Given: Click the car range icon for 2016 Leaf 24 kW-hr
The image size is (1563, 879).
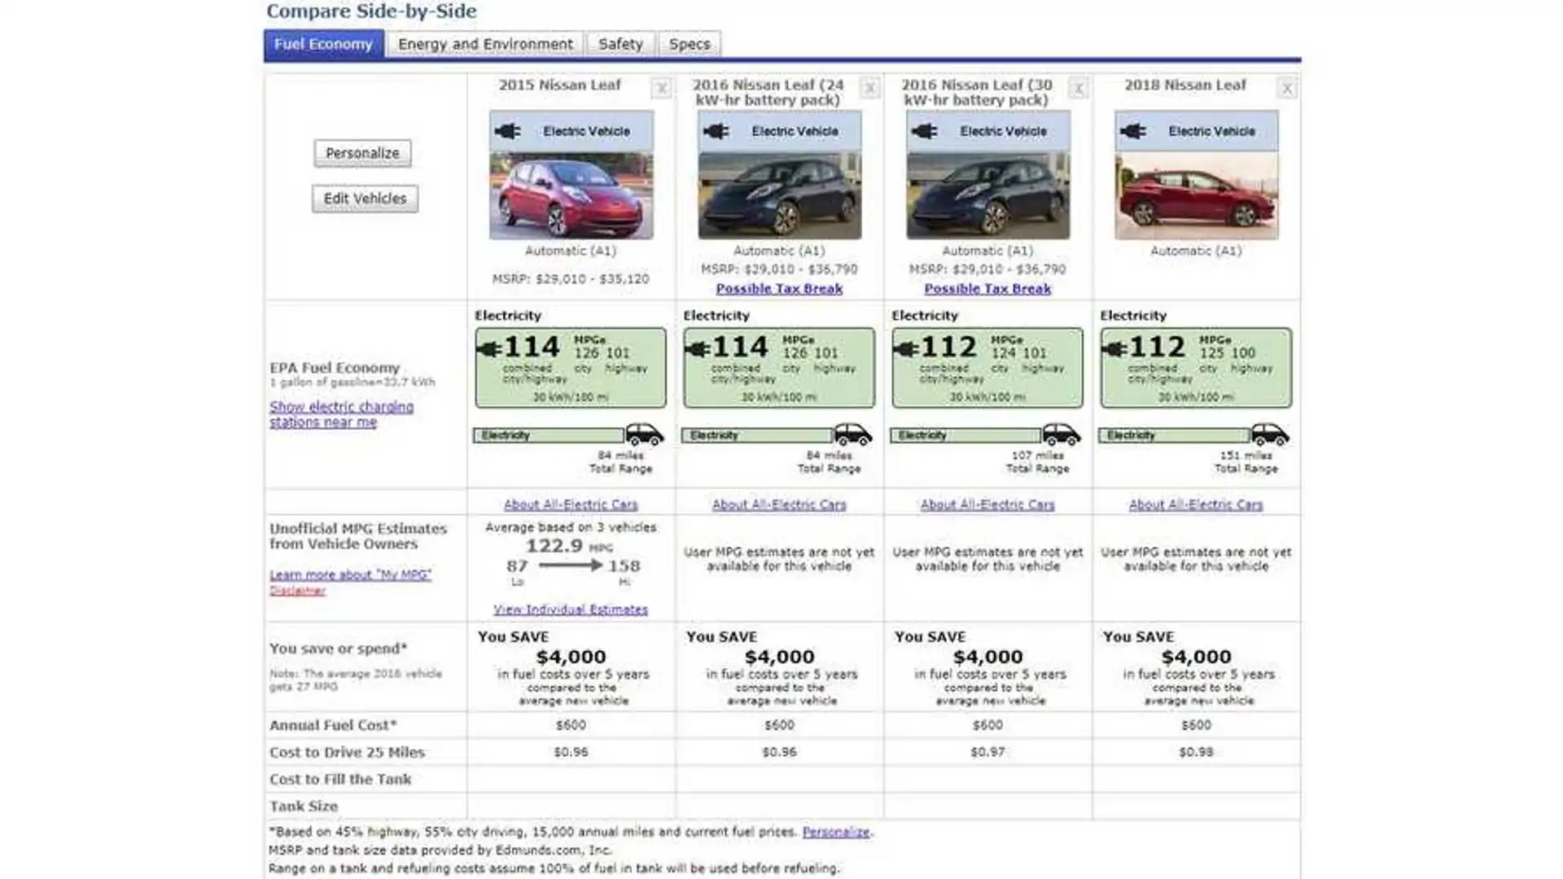Looking at the screenshot, I should coord(853,435).
